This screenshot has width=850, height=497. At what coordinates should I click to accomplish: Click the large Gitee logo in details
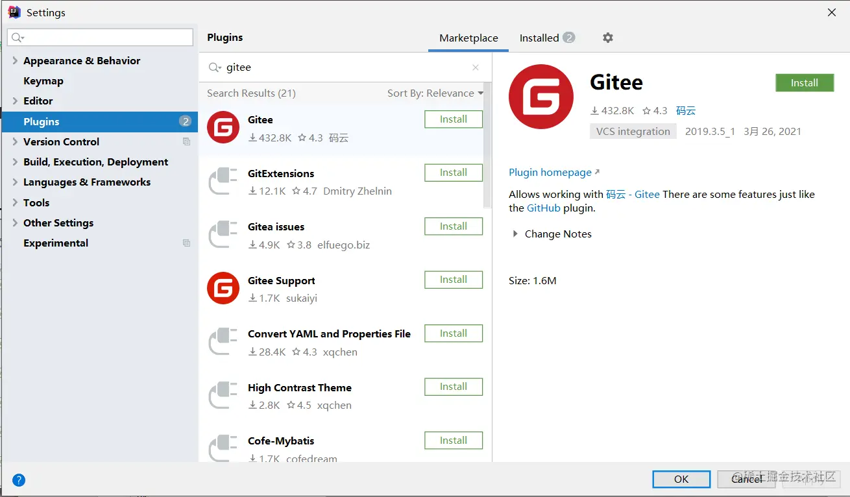point(541,97)
